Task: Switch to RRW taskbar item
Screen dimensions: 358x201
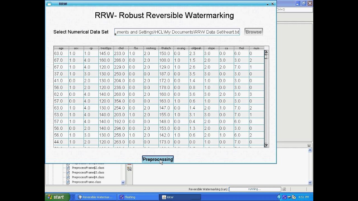Action: pyautogui.click(x=180, y=197)
